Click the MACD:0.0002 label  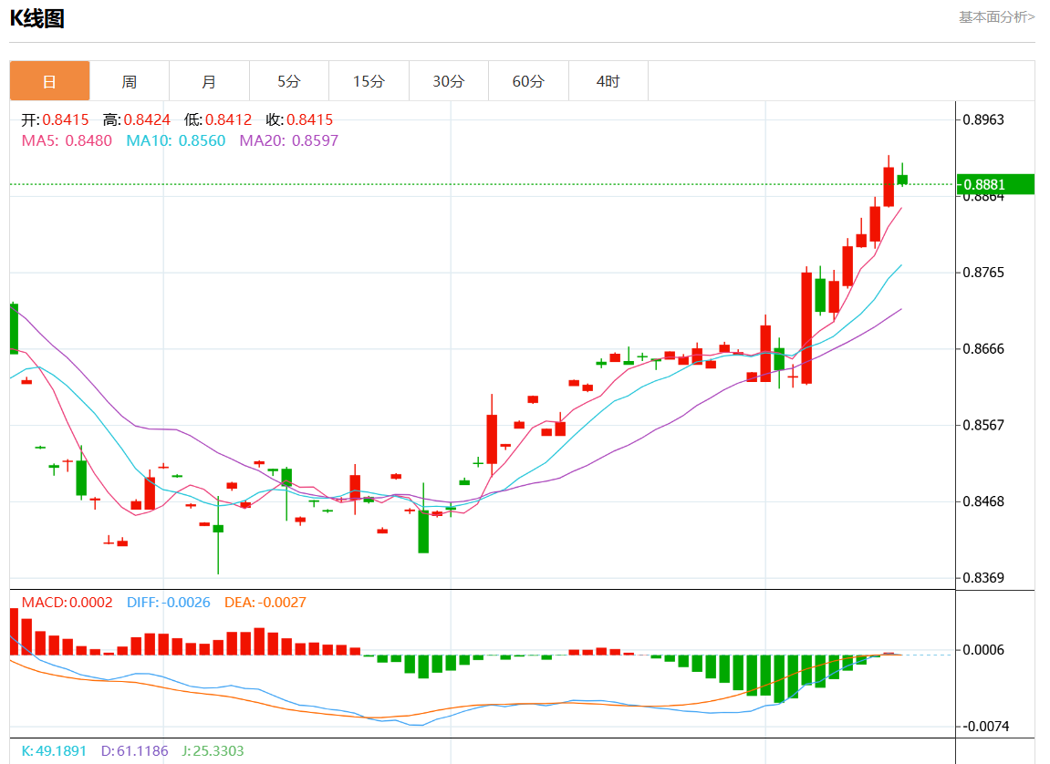67,602
